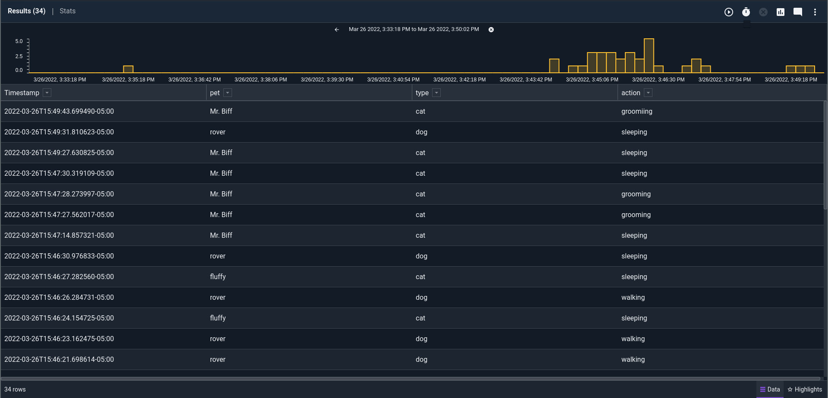Run the query using the play icon
This screenshot has width=828, height=398.
(729, 12)
